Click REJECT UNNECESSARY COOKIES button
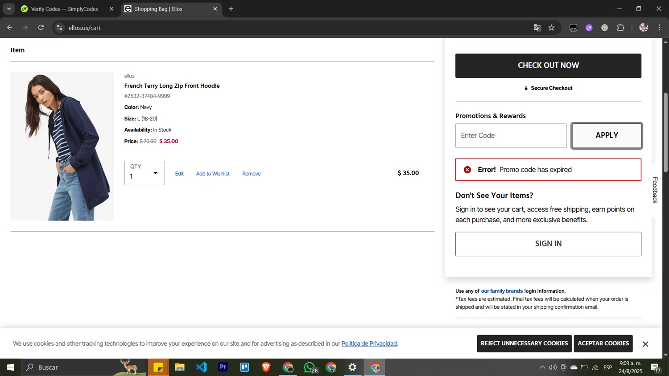 (524, 343)
